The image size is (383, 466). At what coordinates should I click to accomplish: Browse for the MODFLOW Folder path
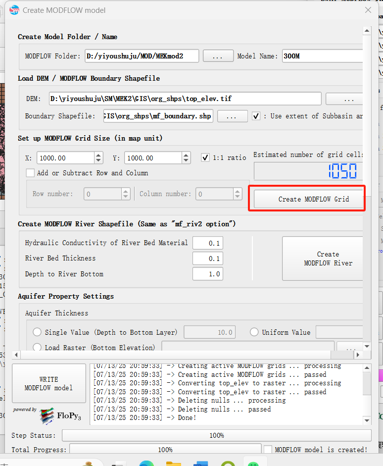[x=218, y=56]
